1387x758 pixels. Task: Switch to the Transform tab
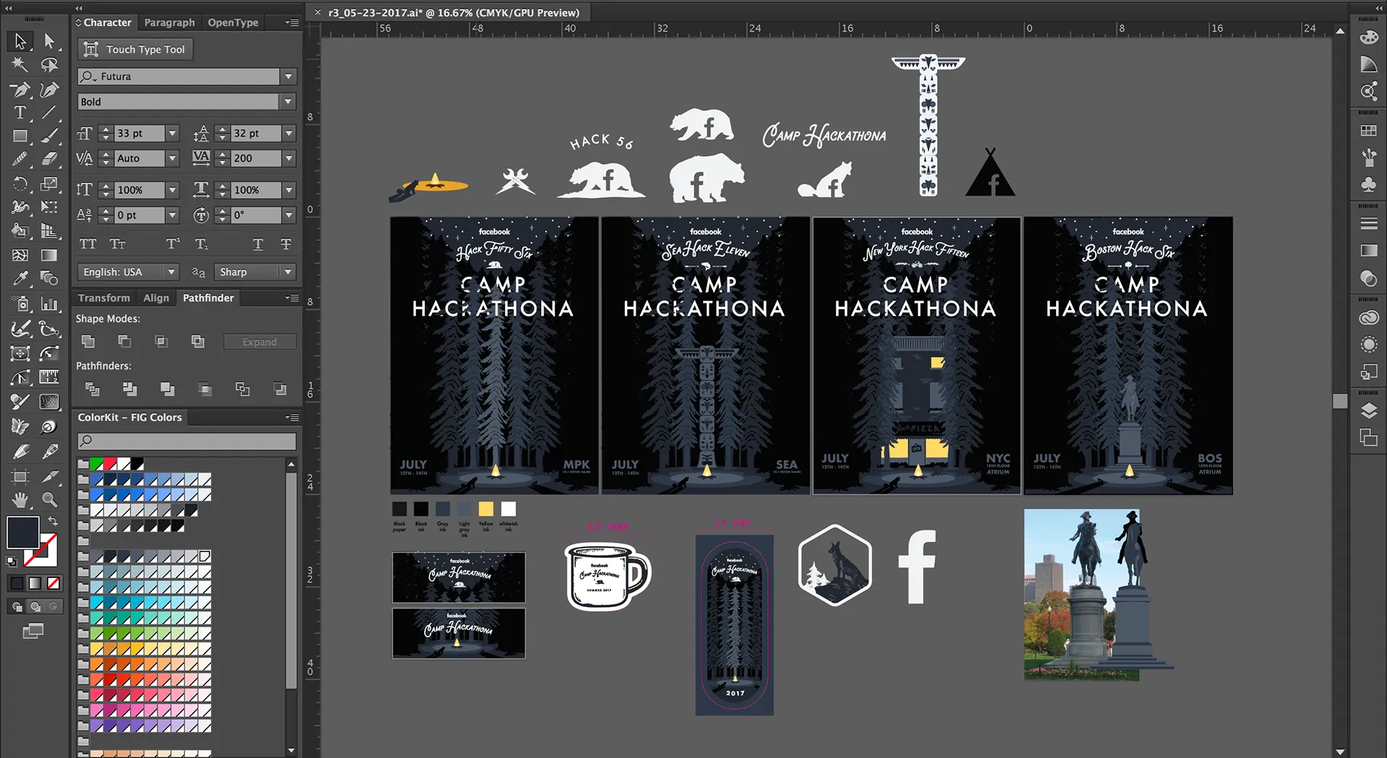[x=104, y=298]
